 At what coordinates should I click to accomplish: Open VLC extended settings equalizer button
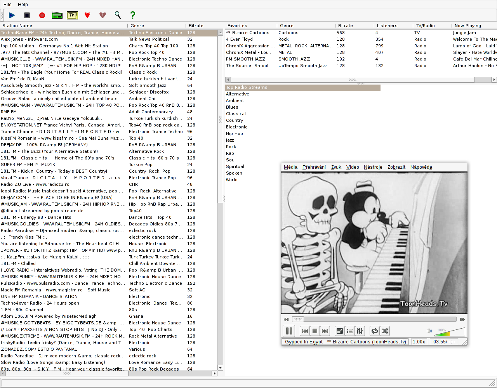tap(360, 331)
